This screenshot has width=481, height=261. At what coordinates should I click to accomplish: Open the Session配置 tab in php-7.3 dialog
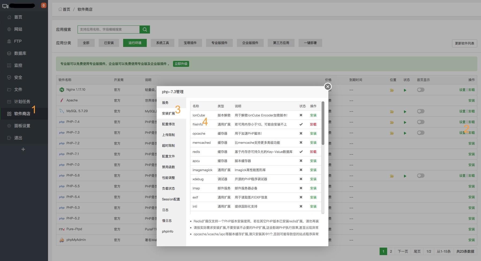click(171, 199)
